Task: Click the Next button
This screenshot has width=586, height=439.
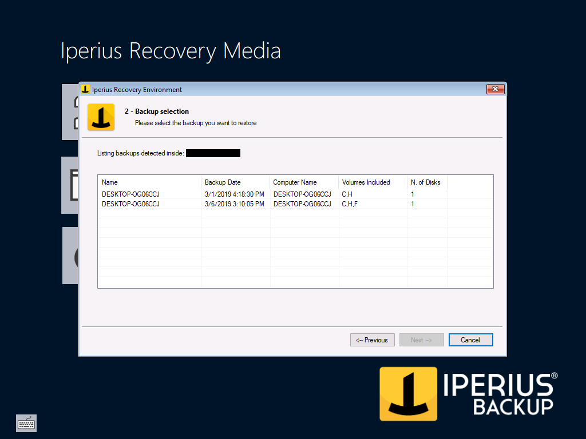Action: (421, 340)
